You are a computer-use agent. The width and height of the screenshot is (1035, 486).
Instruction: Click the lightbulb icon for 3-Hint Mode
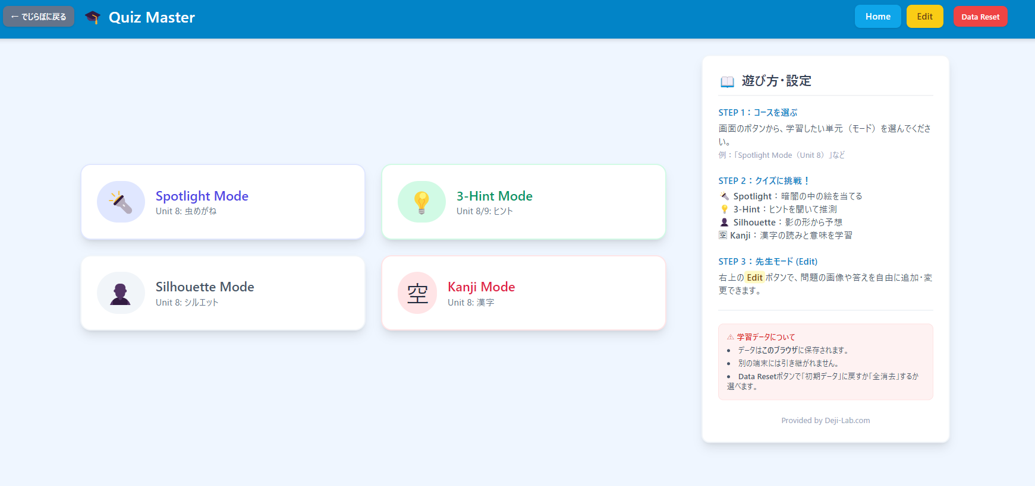coord(421,202)
